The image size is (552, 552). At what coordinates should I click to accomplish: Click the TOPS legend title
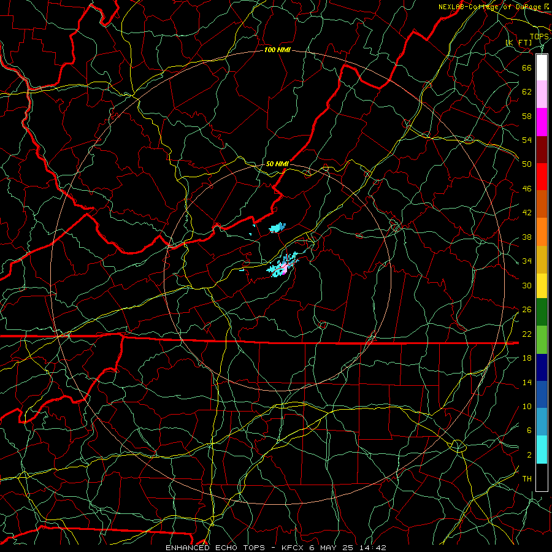click(x=539, y=37)
